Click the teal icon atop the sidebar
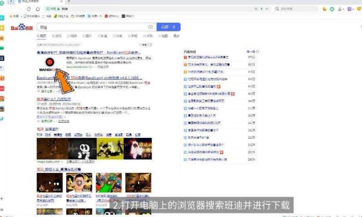 coord(2,18)
